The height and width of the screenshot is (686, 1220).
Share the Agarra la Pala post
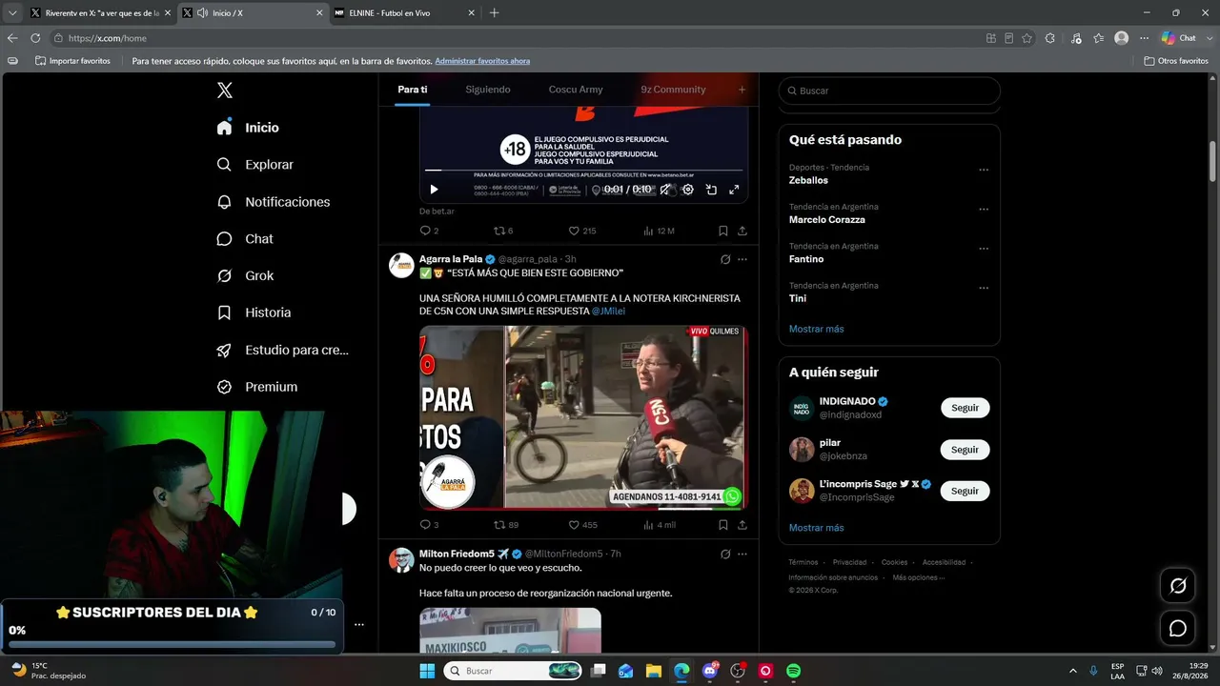coord(742,525)
